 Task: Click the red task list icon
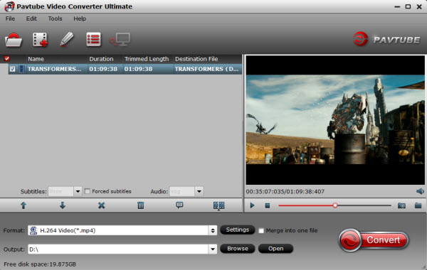click(93, 40)
